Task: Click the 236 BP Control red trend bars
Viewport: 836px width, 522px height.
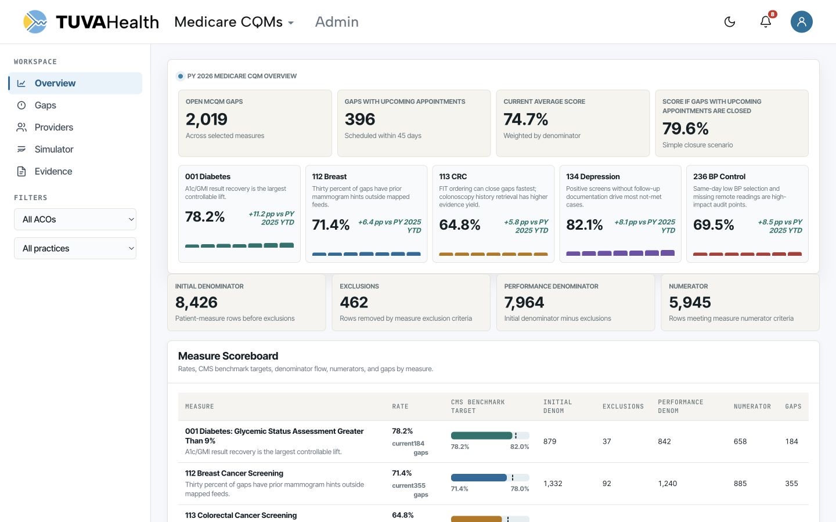Action: point(747,254)
